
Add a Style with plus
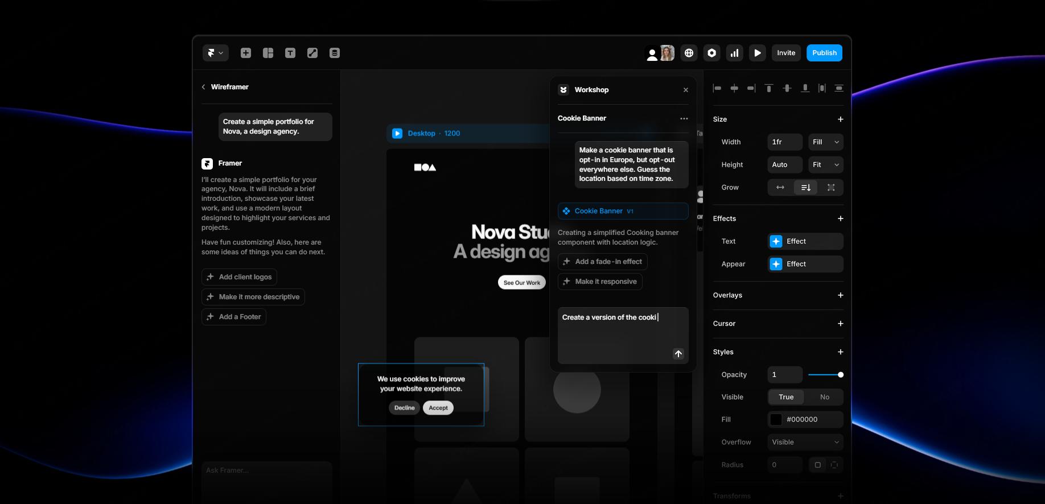click(841, 352)
